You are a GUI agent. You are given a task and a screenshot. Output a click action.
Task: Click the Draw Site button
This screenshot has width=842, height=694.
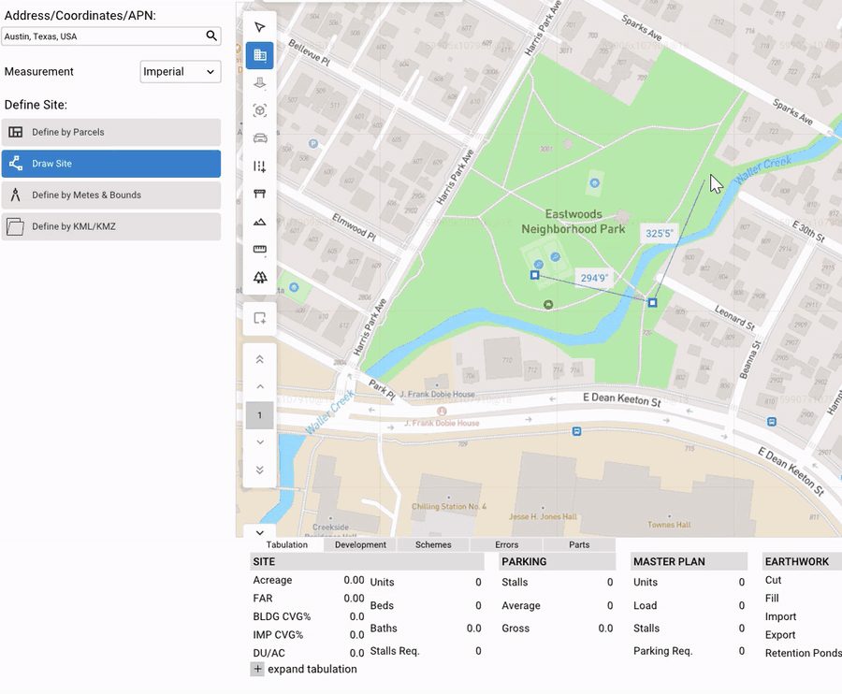111,164
